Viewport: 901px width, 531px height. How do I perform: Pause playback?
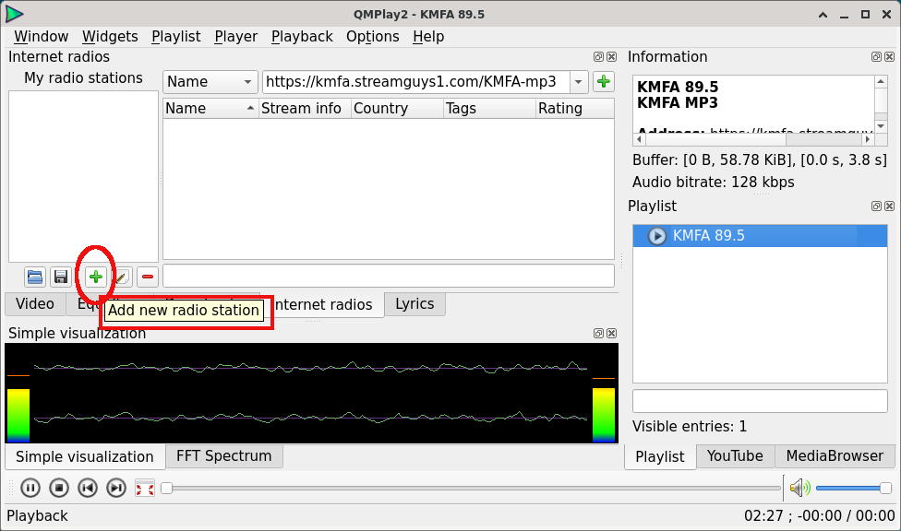tap(30, 489)
